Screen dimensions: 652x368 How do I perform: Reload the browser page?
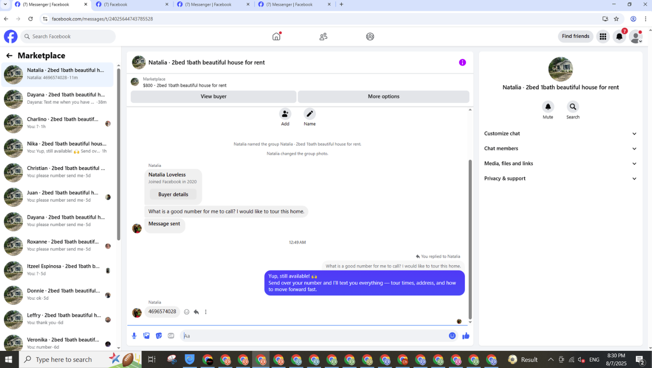(x=30, y=19)
